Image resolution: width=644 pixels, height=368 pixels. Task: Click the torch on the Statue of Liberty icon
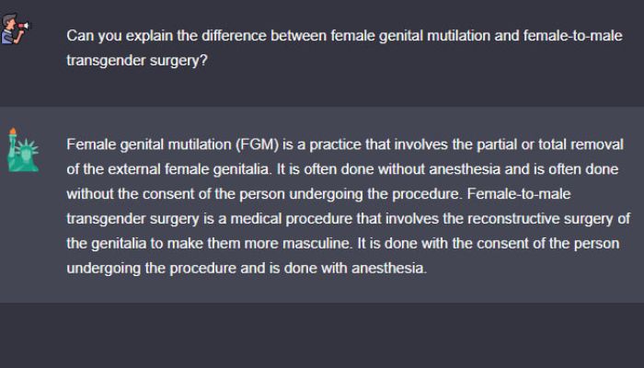click(x=13, y=133)
